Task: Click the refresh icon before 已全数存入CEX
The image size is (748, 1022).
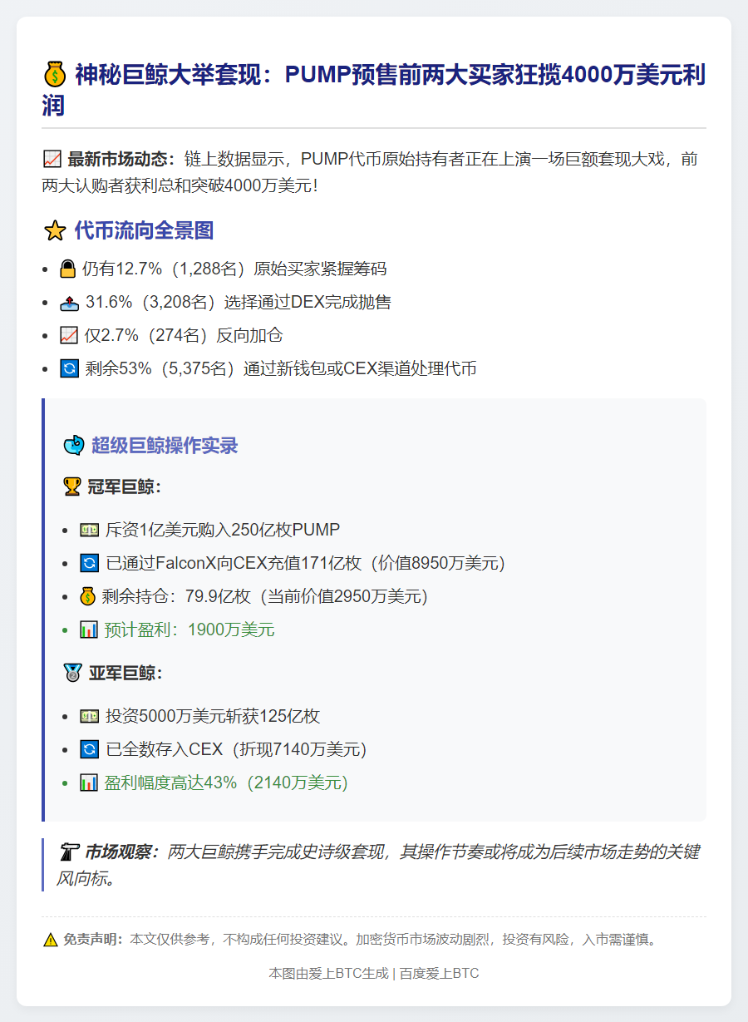Action: coord(89,749)
